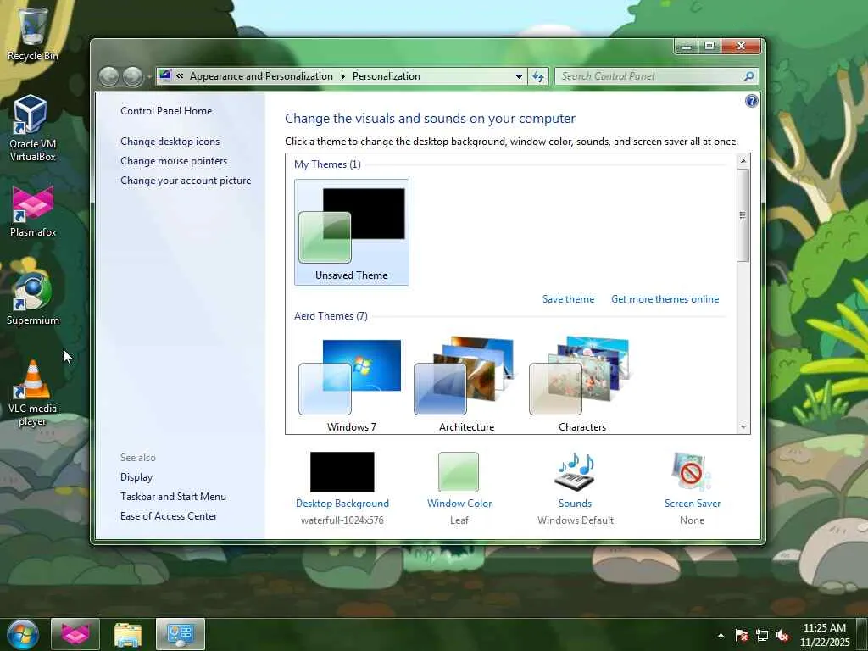This screenshot has height=651, width=868.
Task: Click the Leaf window color swatch
Action: coord(459,471)
